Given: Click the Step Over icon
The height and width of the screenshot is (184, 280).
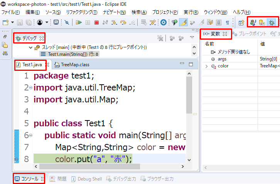Looking at the screenshot, I should (123, 22).
